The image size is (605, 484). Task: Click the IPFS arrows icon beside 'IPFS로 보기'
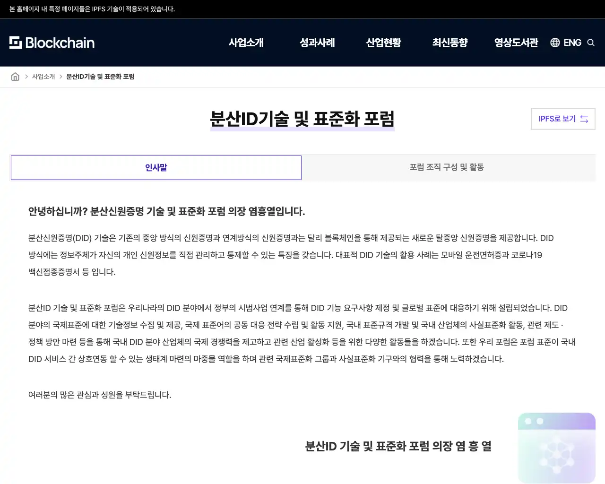(x=584, y=119)
